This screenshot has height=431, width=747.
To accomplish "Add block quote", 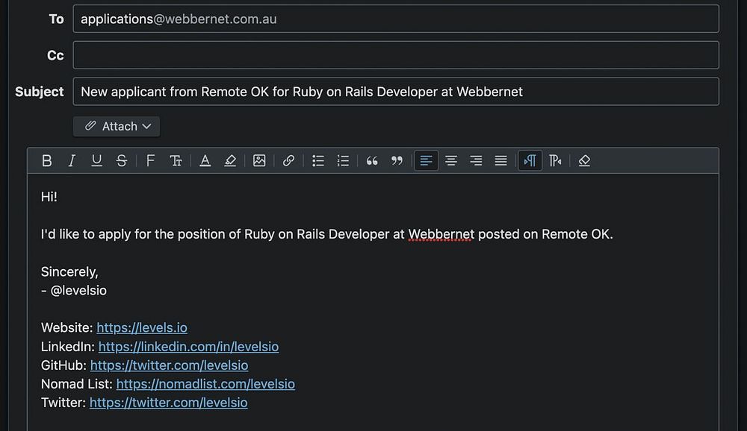I will tap(372, 161).
